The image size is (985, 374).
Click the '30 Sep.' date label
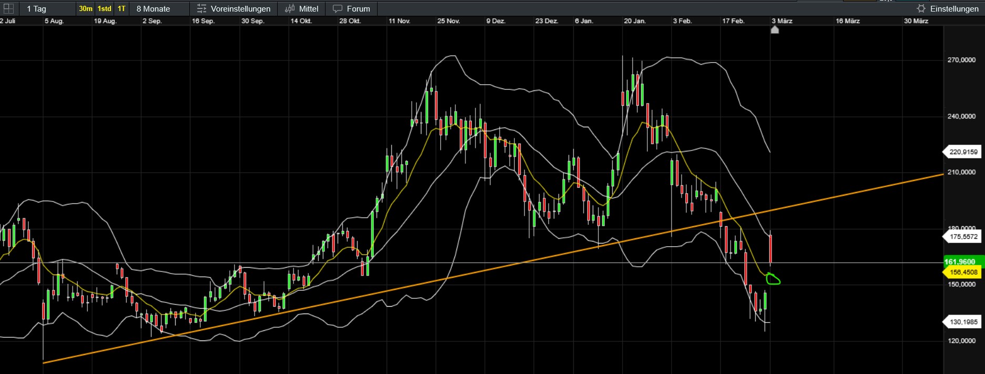(252, 21)
